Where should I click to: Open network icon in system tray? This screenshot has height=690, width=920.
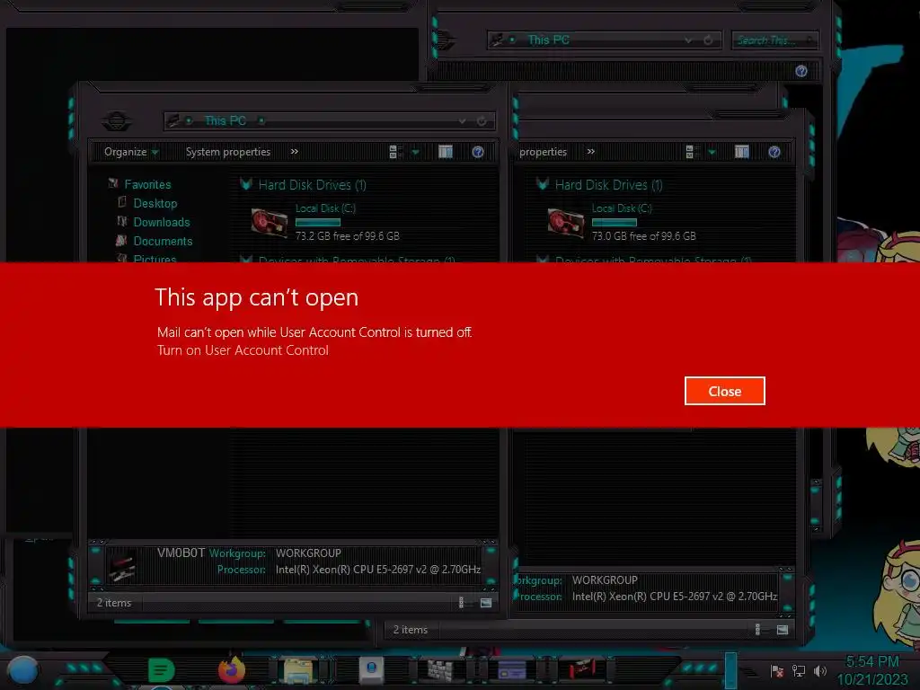799,670
